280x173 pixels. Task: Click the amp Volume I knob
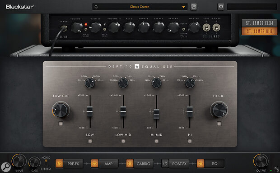tap(76, 27)
